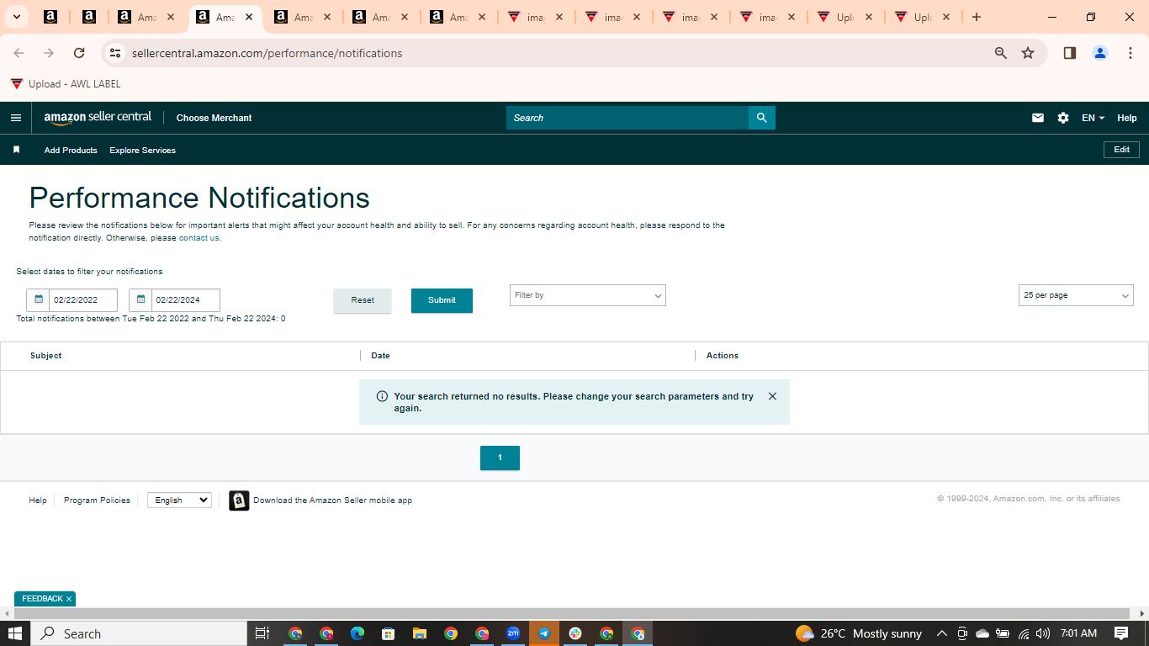This screenshot has width=1149, height=646.
Task: Open Program Policies link
Action: point(97,500)
